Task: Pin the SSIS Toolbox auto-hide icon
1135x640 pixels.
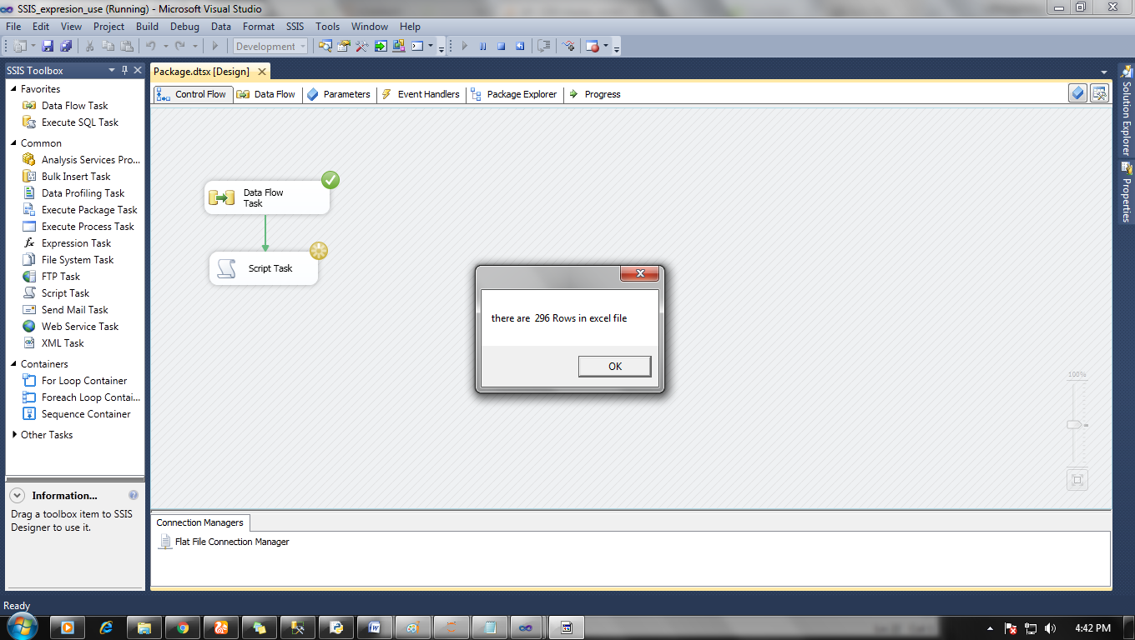Action: coord(124,71)
